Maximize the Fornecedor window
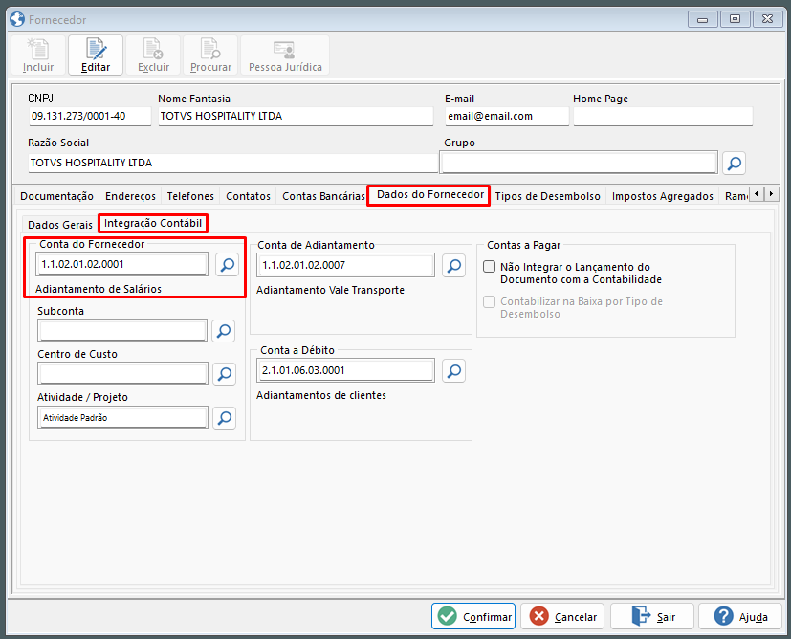The width and height of the screenshot is (791, 639). (735, 19)
